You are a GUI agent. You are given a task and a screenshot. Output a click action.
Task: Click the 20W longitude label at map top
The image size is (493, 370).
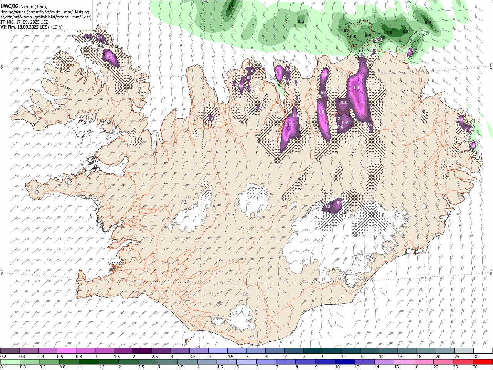pyautogui.click(x=205, y=2)
